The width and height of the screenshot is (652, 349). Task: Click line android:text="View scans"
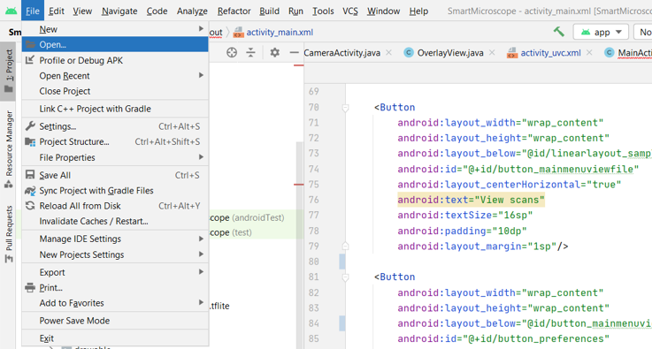tap(471, 200)
